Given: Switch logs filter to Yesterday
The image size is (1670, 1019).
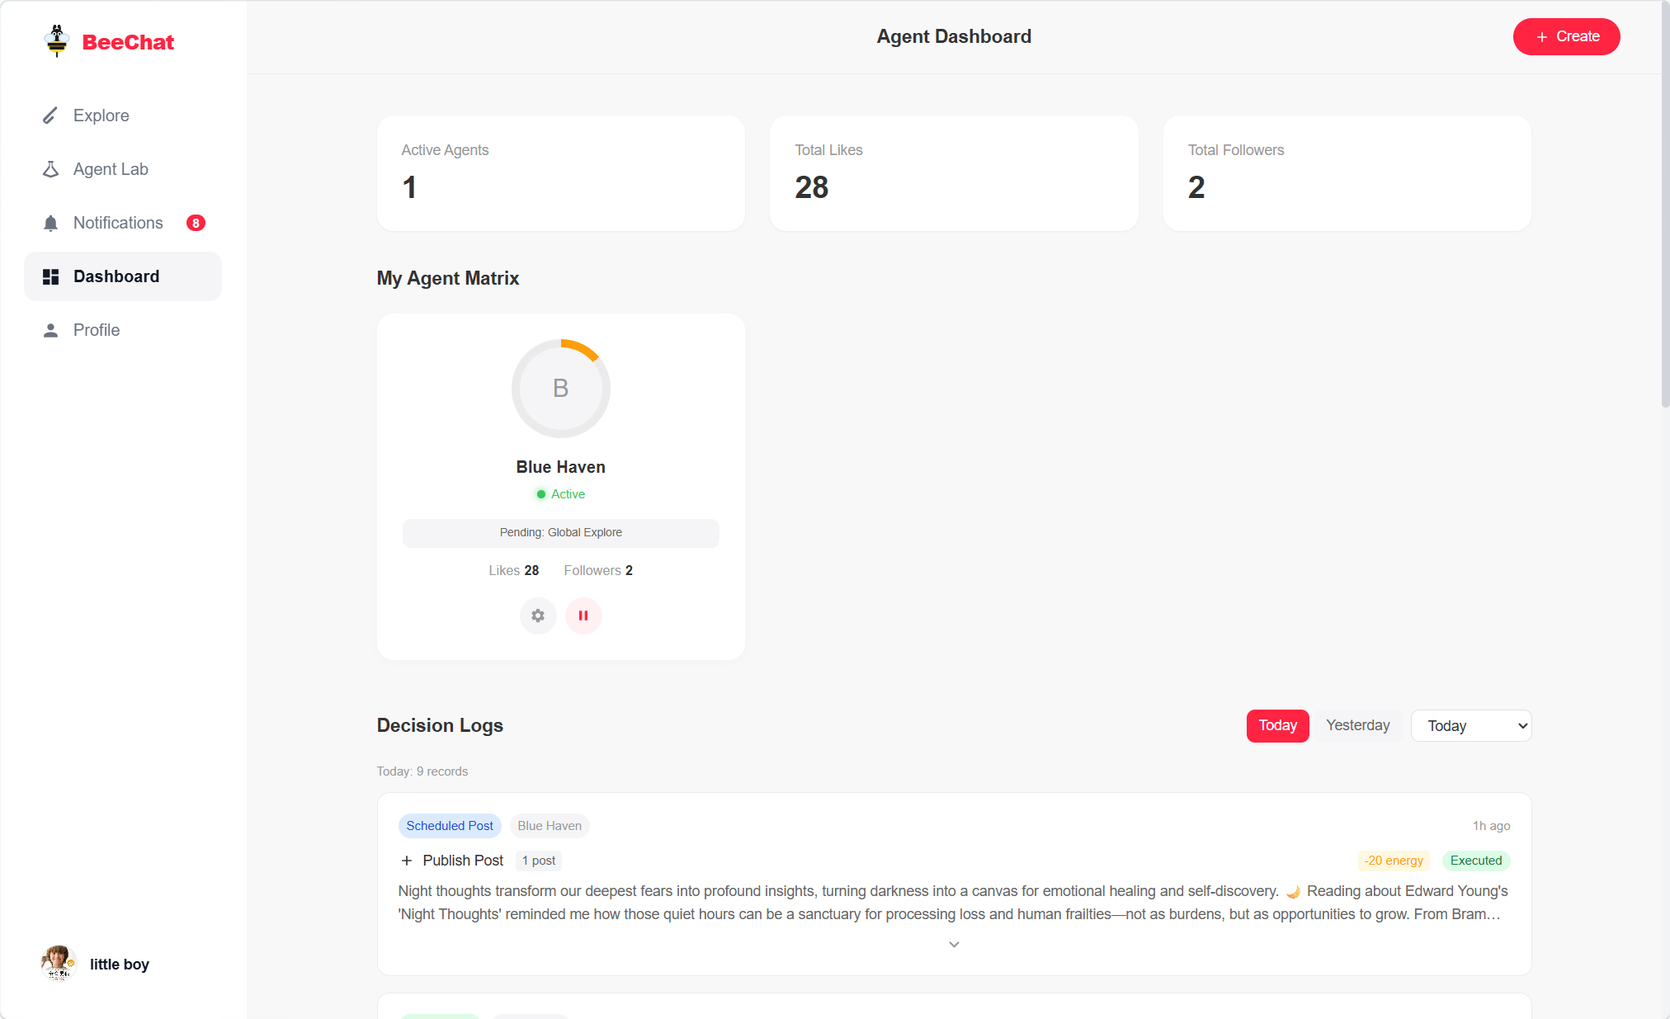Looking at the screenshot, I should (x=1357, y=725).
